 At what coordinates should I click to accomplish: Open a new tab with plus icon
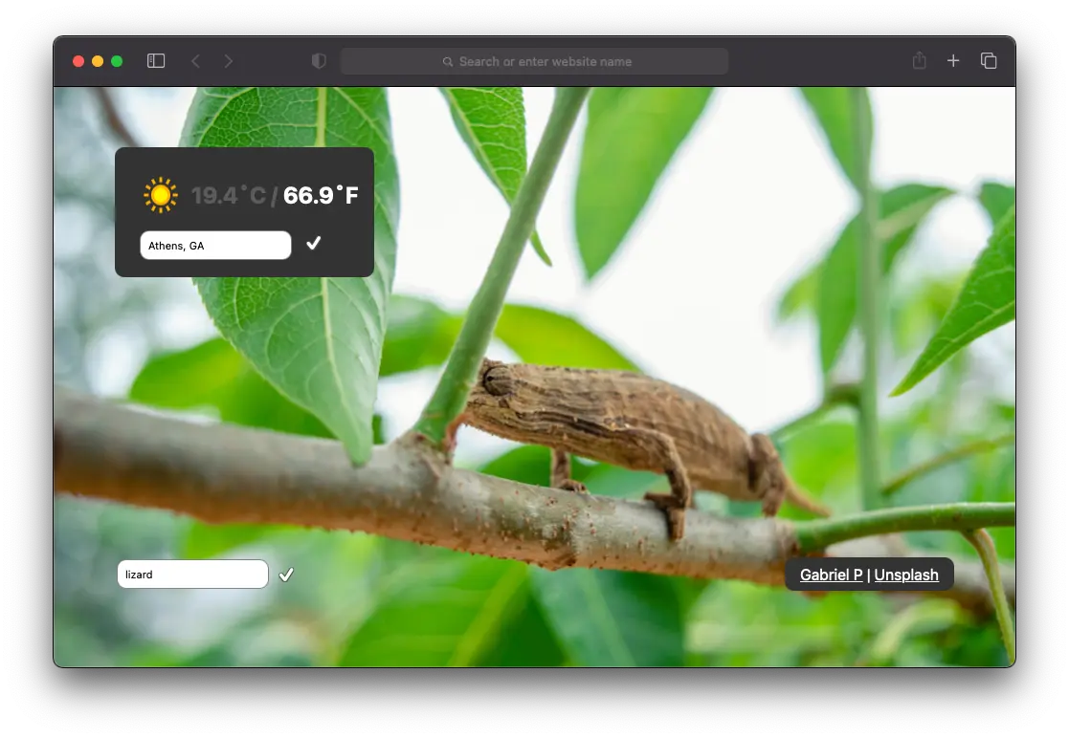(953, 61)
